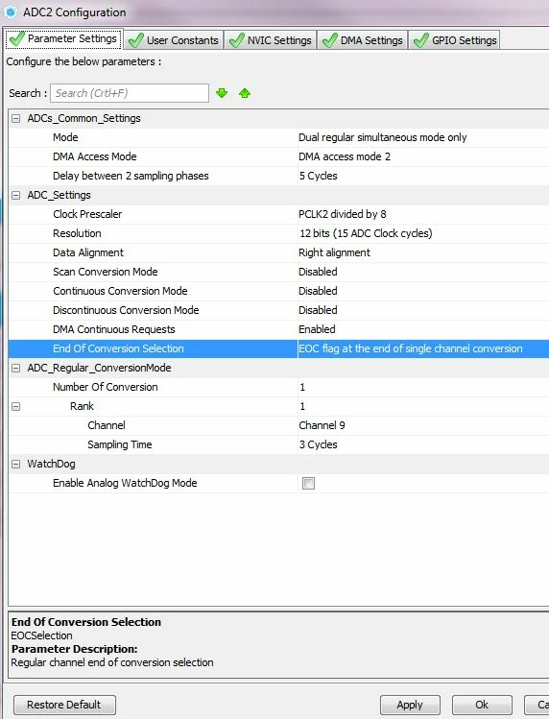Collapse the Rank tree node
The width and height of the screenshot is (549, 719).
[x=16, y=406]
